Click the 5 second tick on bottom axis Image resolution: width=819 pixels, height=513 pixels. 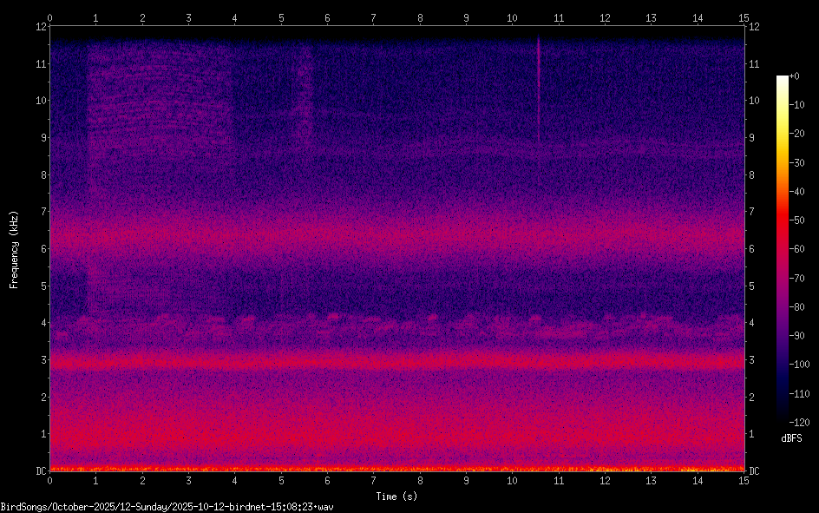[x=281, y=480]
